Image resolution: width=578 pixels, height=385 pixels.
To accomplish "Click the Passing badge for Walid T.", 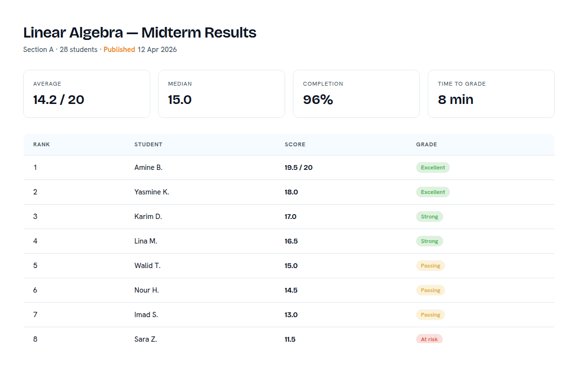I will (430, 266).
